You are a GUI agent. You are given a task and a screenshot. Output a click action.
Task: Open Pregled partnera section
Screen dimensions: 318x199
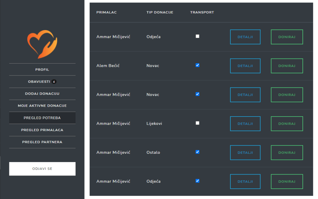click(x=42, y=142)
